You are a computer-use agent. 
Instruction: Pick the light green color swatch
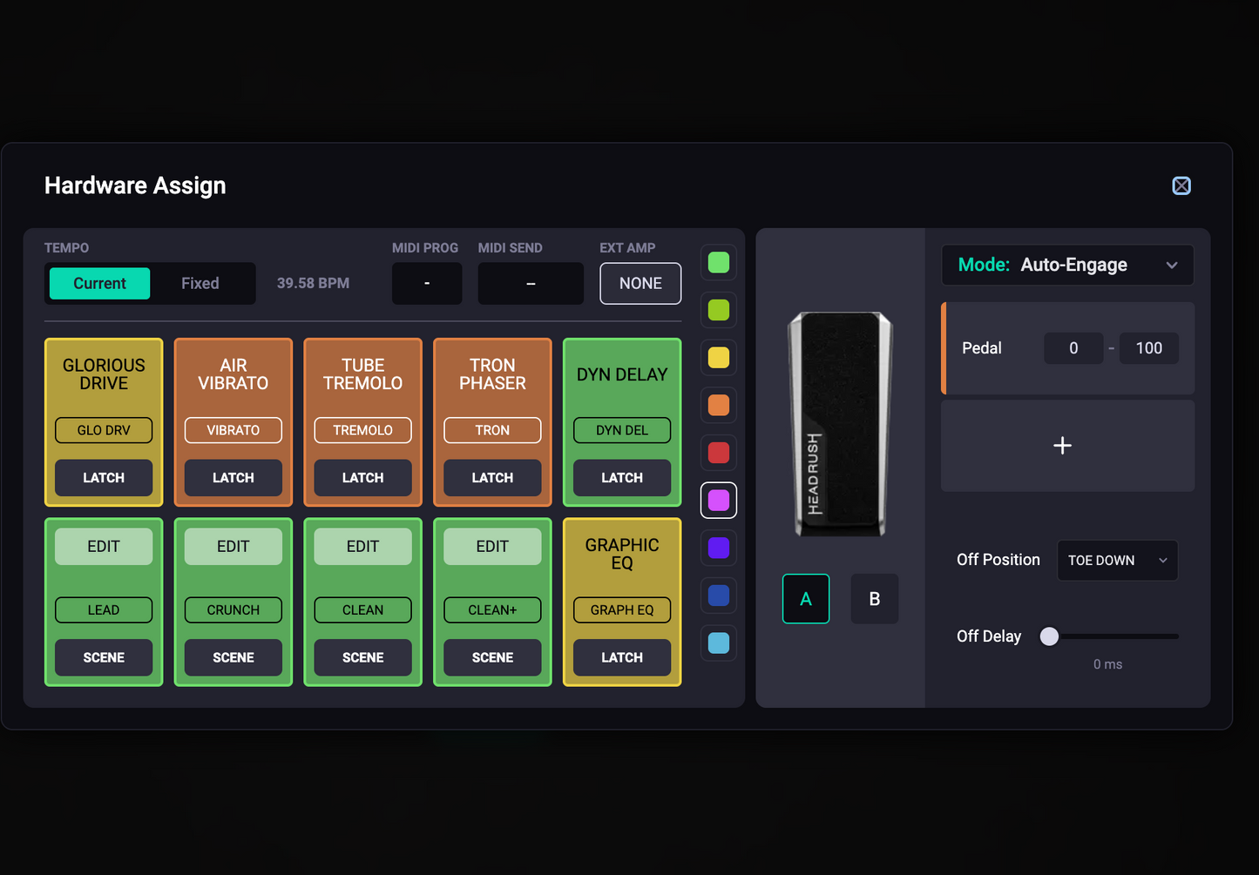tap(719, 263)
